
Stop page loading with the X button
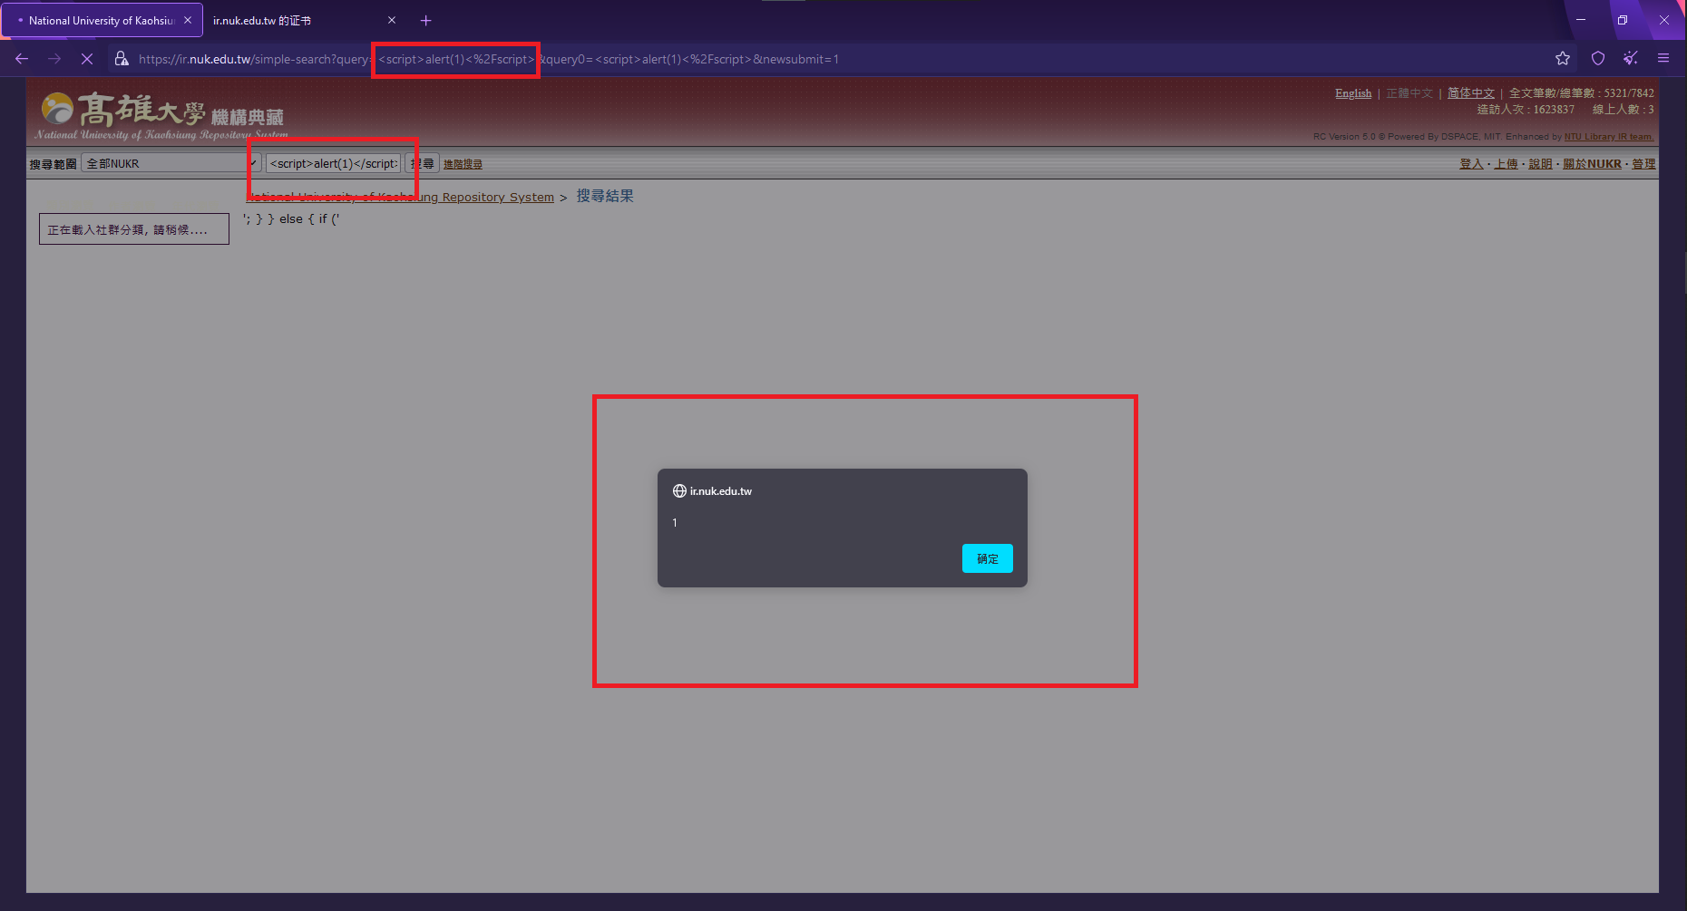coord(87,59)
